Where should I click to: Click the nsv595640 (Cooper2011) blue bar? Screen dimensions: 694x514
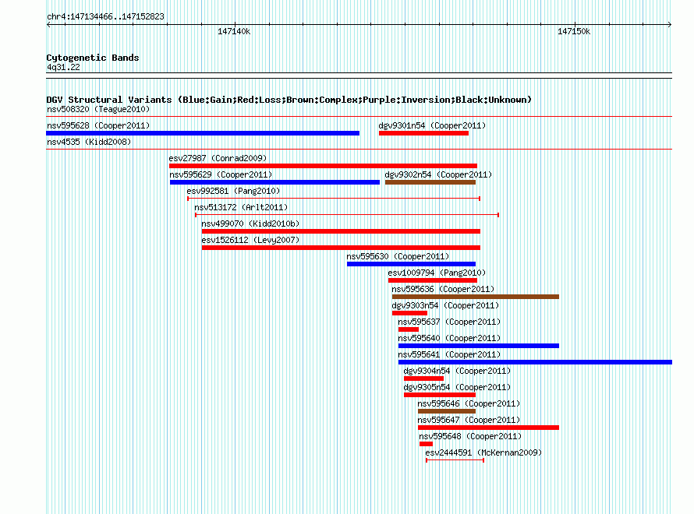tap(479, 346)
